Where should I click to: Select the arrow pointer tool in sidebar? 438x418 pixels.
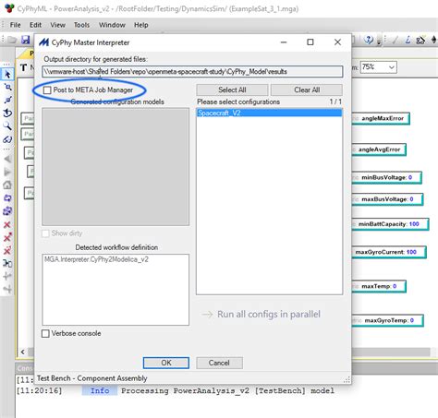[x=7, y=75]
